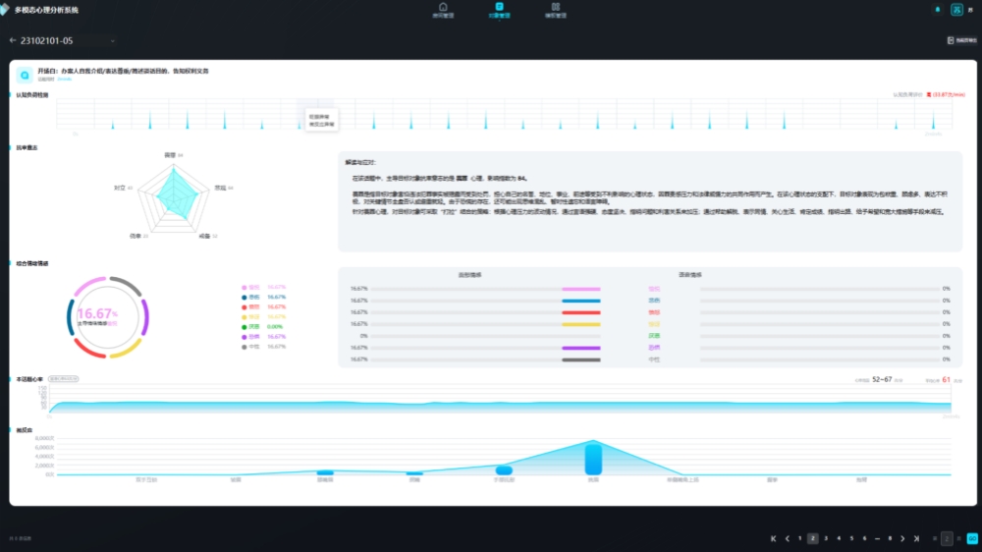Go to page 4
The width and height of the screenshot is (982, 552).
click(840, 539)
